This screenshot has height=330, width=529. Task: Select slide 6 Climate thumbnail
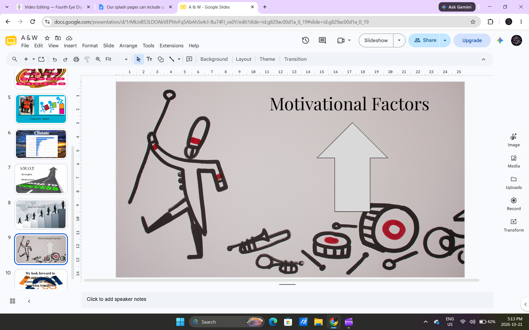[41, 144]
